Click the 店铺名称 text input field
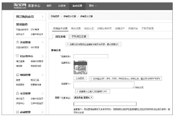The height and width of the screenshot is (117, 175). click(x=90, y=56)
